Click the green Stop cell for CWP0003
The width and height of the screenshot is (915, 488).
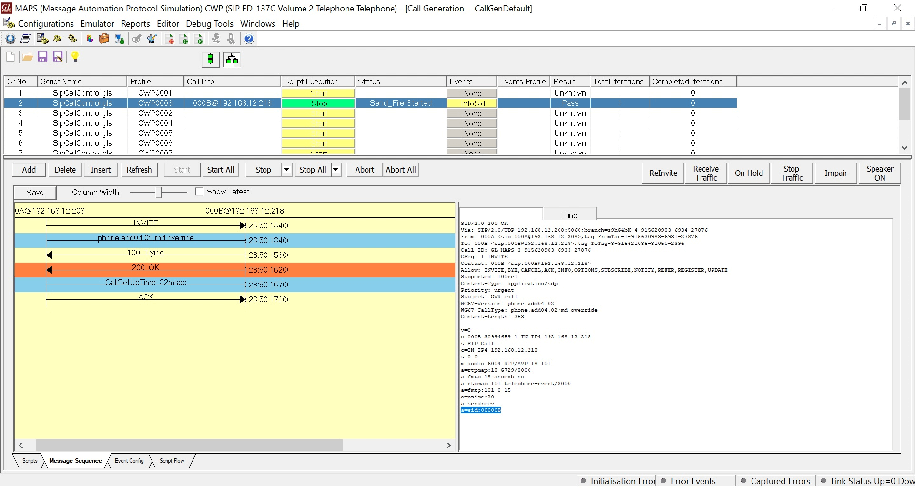[318, 103]
